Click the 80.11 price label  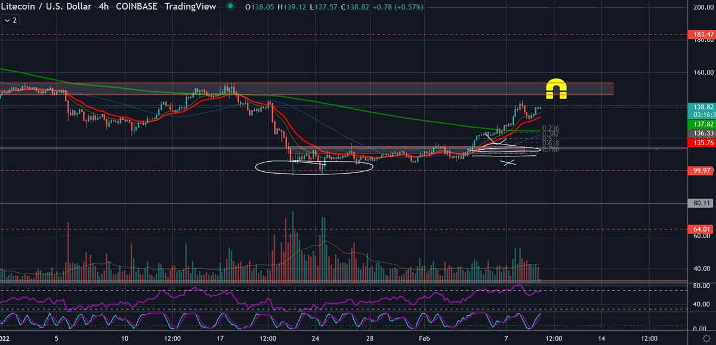tap(700, 204)
